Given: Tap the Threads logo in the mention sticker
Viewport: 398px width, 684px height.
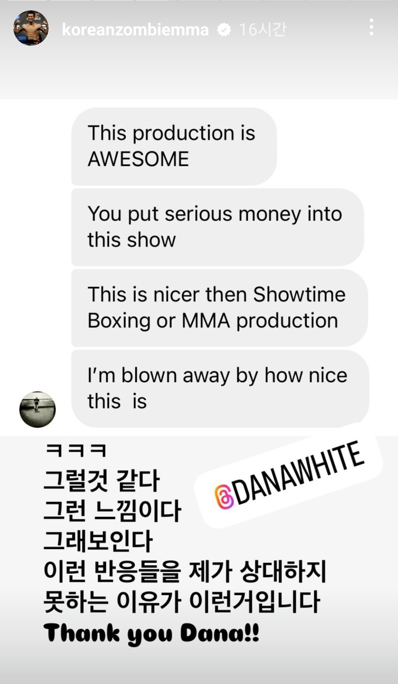Looking at the screenshot, I should pyautogui.click(x=224, y=497).
